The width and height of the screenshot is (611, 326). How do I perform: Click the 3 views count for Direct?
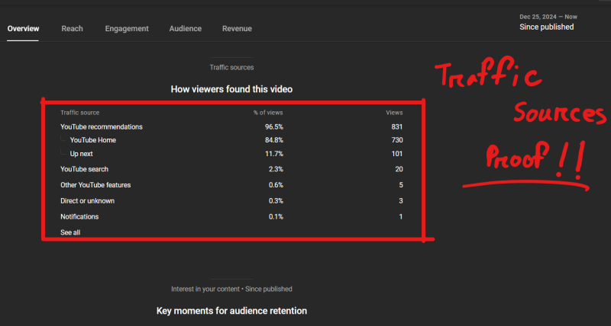[401, 201]
